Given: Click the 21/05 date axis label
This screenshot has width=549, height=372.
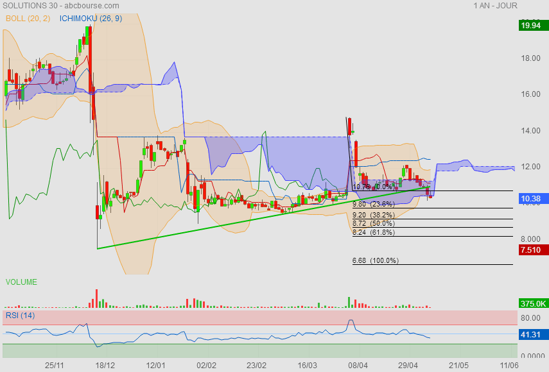Looking at the screenshot, I should [458, 366].
